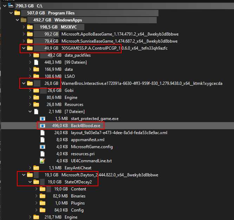
Task: Click the Plugins folder icon
Action: (43, 203)
